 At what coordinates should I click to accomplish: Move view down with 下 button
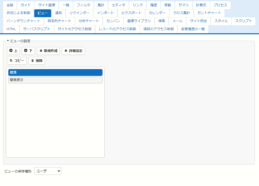point(28,51)
